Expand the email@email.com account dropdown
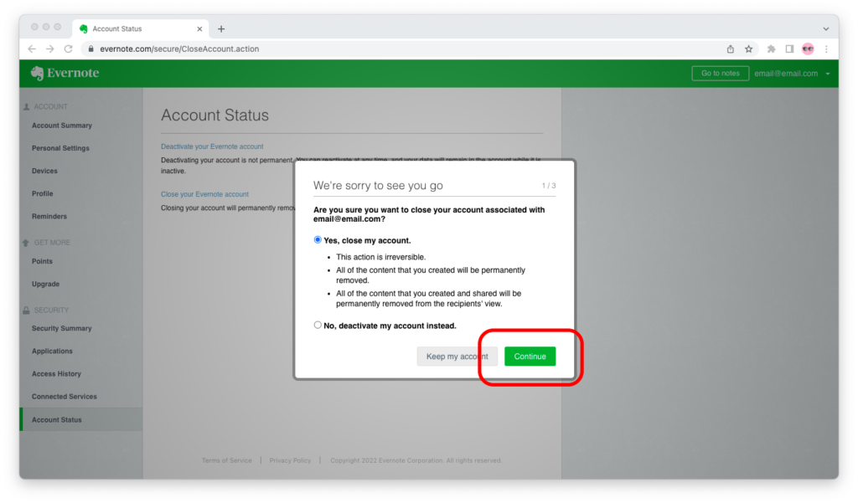The width and height of the screenshot is (858, 503). click(792, 74)
